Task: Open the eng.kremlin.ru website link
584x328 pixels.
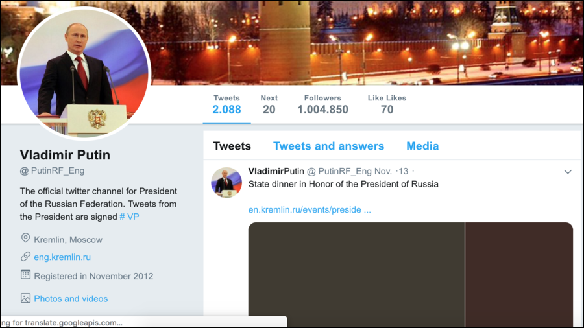Action: [62, 257]
